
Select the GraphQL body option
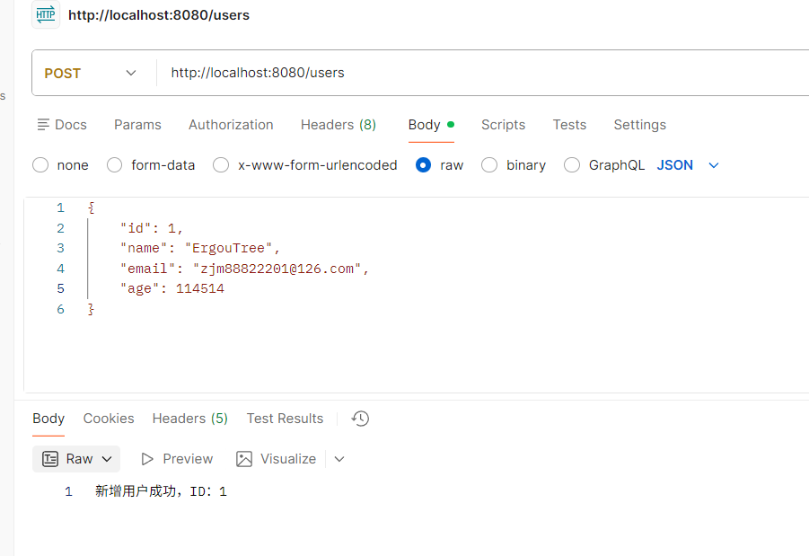coord(572,165)
